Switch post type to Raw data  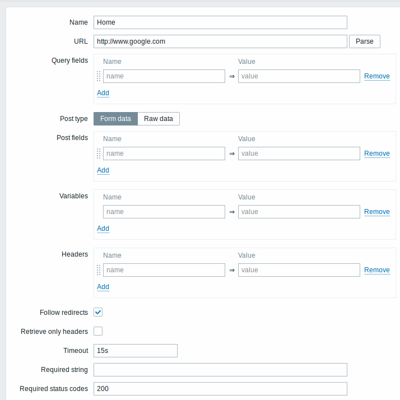pos(159,119)
